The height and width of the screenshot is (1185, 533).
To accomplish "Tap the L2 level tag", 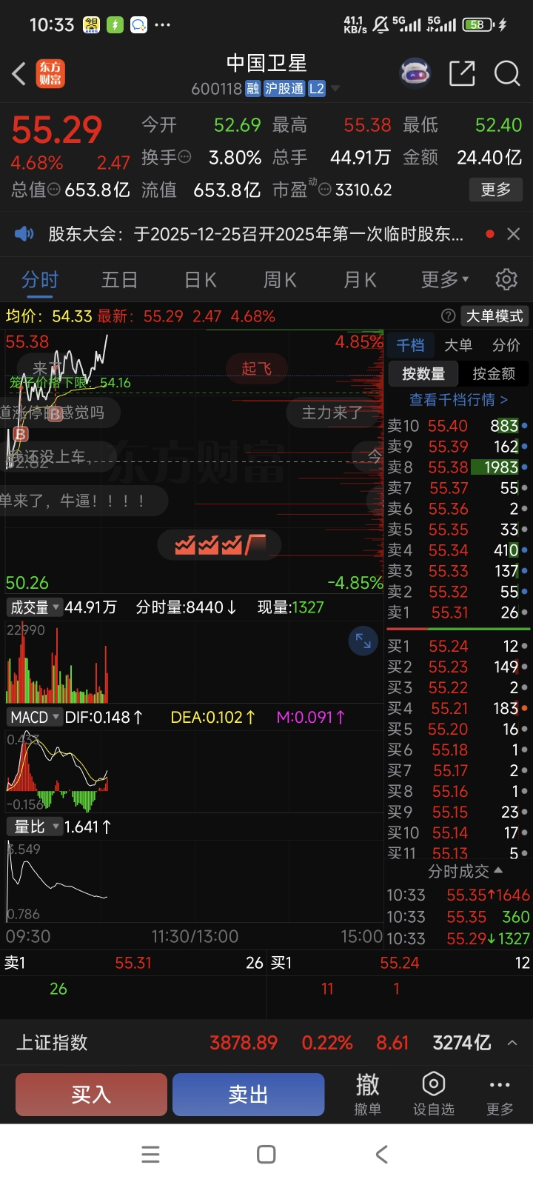I will [317, 89].
